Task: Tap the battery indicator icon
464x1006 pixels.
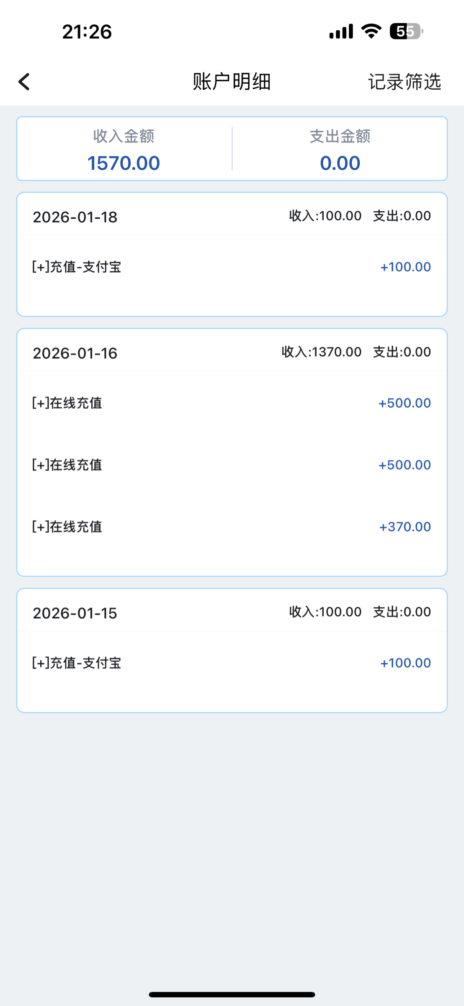Action: point(405,31)
